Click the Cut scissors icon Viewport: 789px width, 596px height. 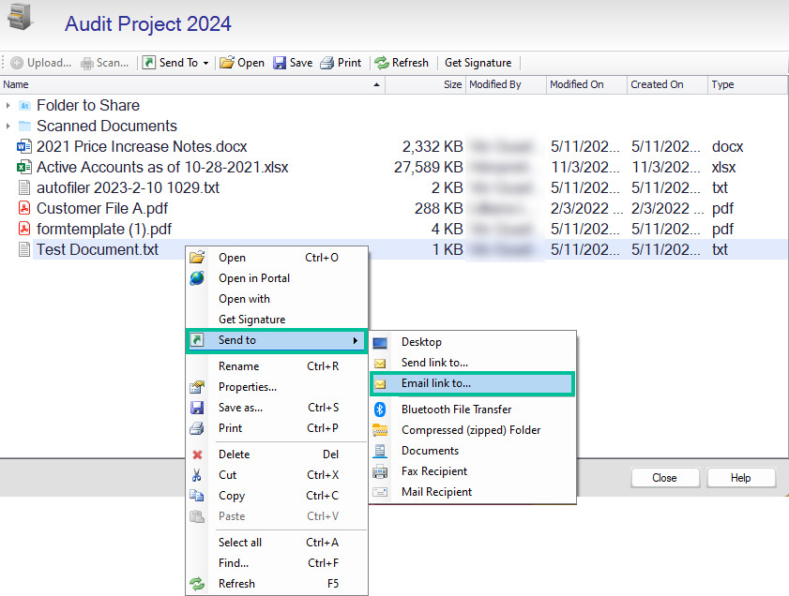197,475
